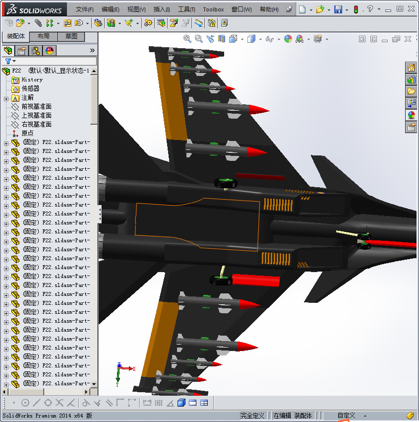Click Show Hidden Components icon

click(98, 23)
